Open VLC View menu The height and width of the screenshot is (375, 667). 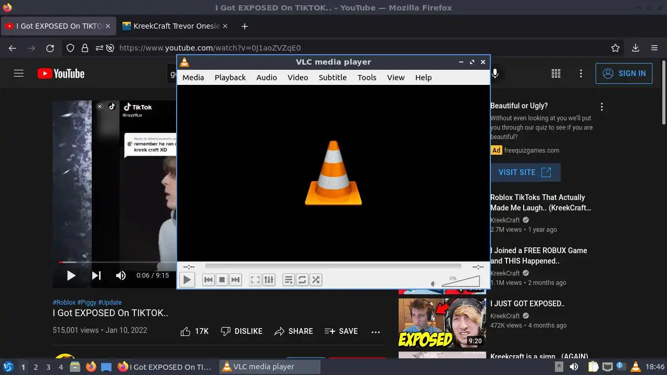(396, 77)
